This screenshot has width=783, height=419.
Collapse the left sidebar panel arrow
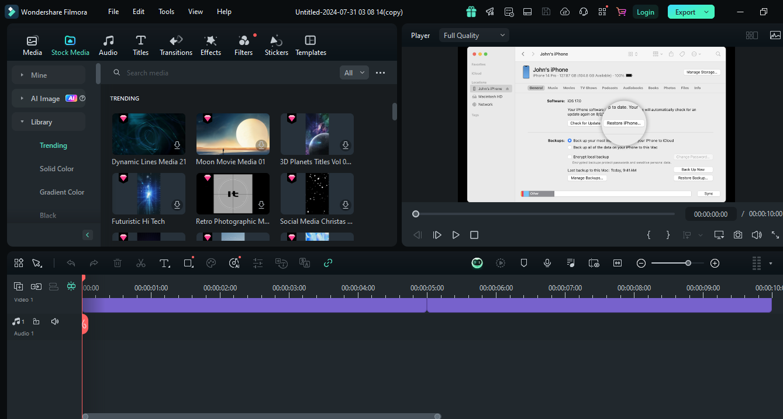click(x=88, y=235)
